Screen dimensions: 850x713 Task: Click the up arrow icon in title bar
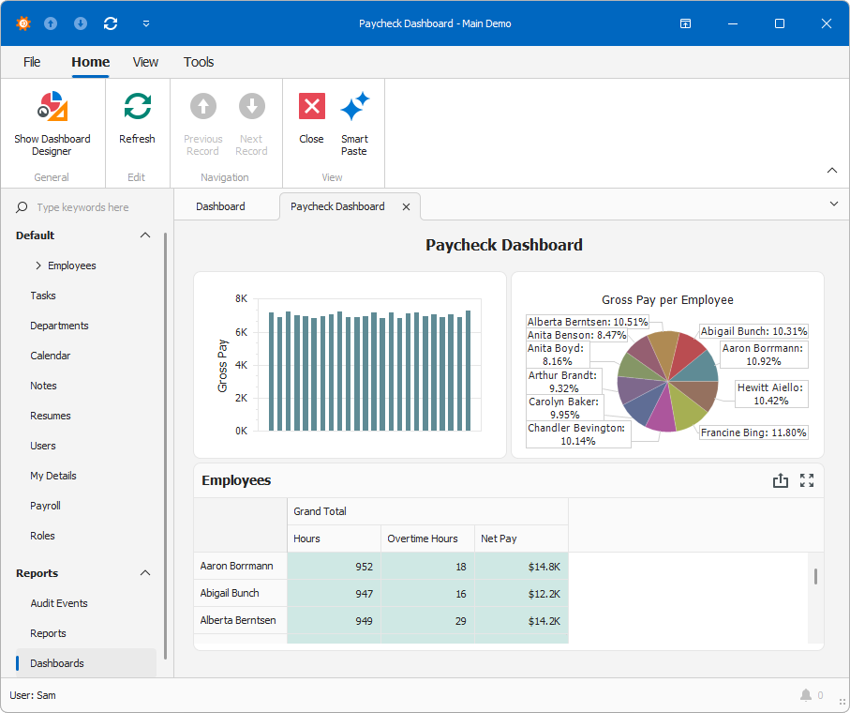click(51, 23)
